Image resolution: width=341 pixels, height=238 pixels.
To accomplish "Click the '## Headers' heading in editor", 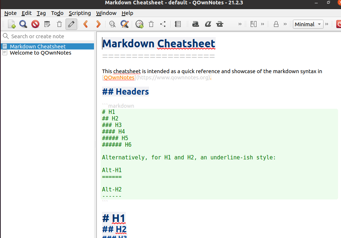I will pos(125,92).
